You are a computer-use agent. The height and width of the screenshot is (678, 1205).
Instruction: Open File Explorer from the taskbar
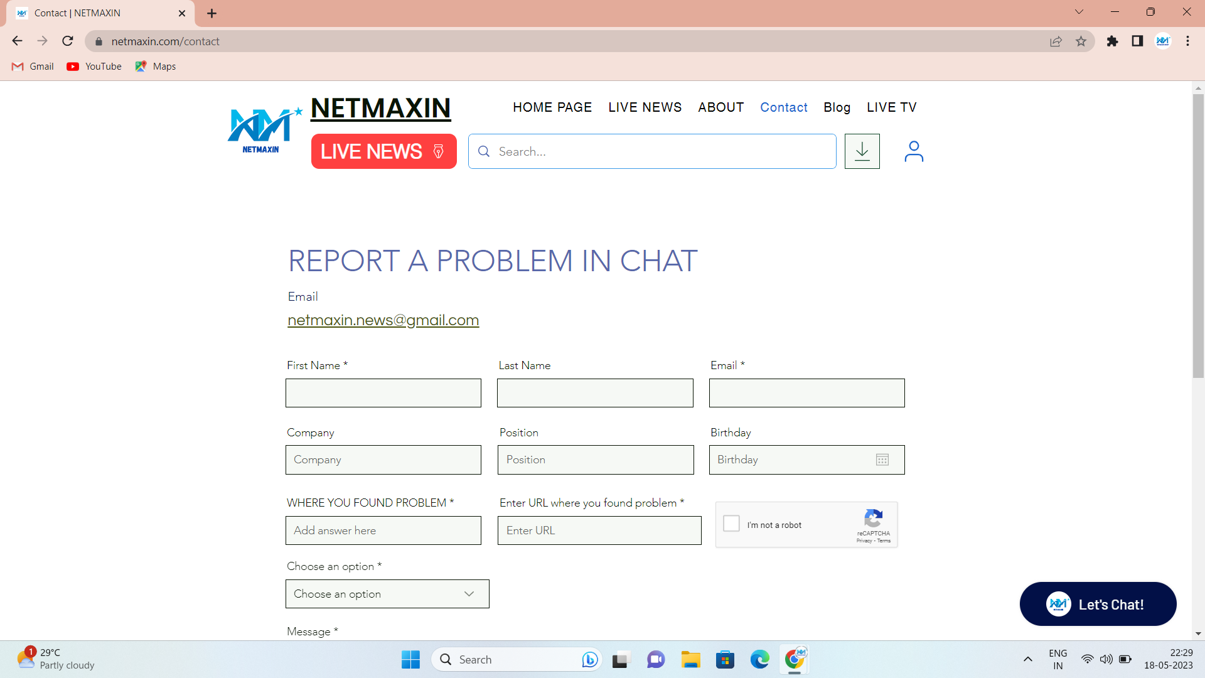(x=690, y=659)
